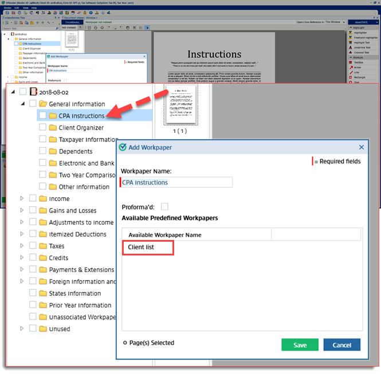Open the Binder menu
The height and width of the screenshot is (374, 381).
[7, 7]
